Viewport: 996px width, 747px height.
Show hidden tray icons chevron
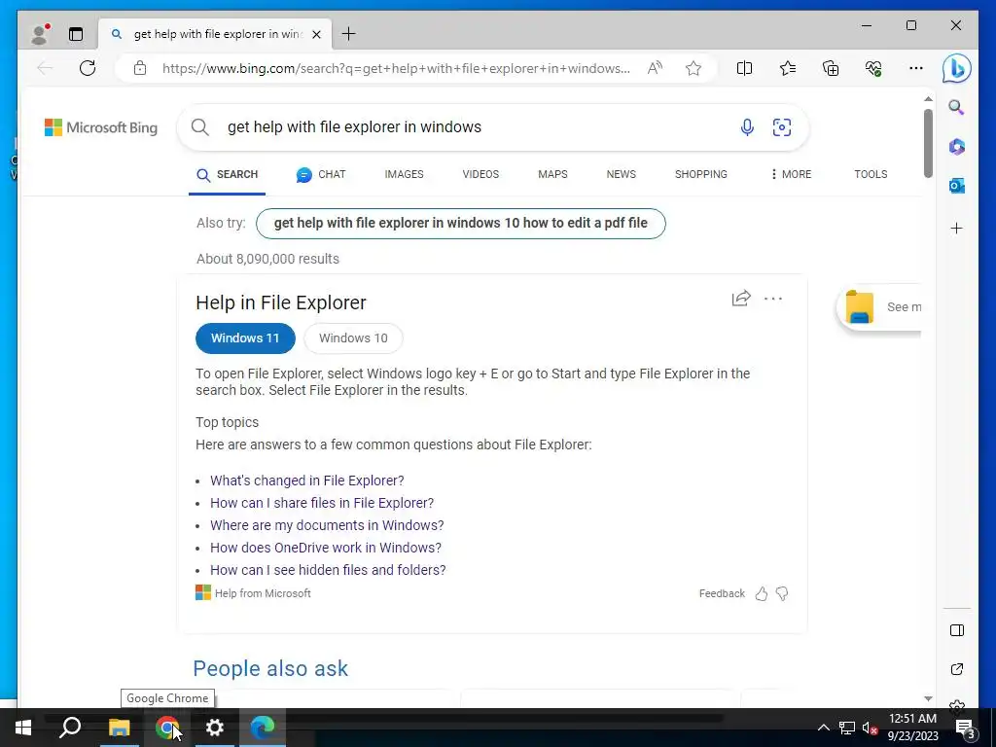[x=823, y=728]
